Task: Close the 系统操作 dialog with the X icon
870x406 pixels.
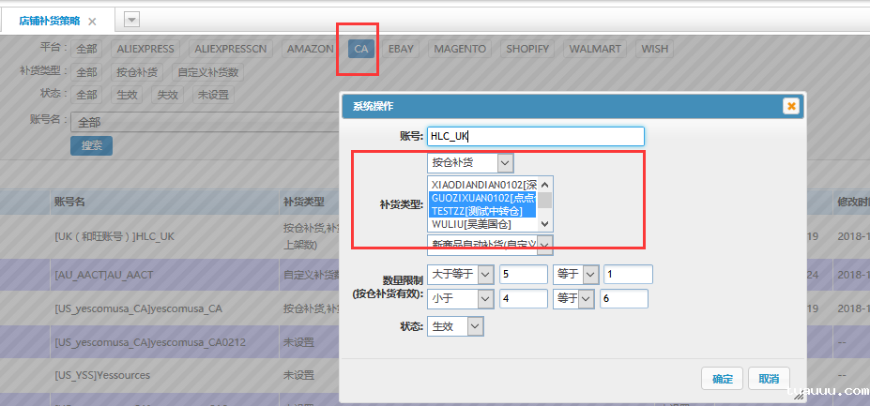Action: [791, 106]
